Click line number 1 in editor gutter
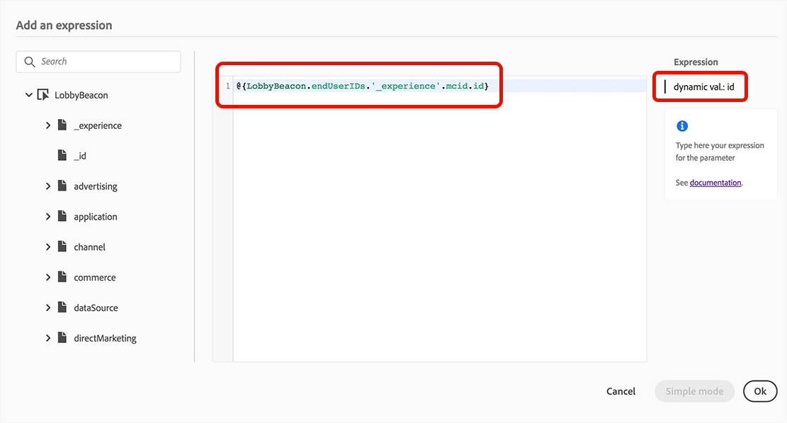Viewport: 787px width, 423px height. (x=228, y=86)
